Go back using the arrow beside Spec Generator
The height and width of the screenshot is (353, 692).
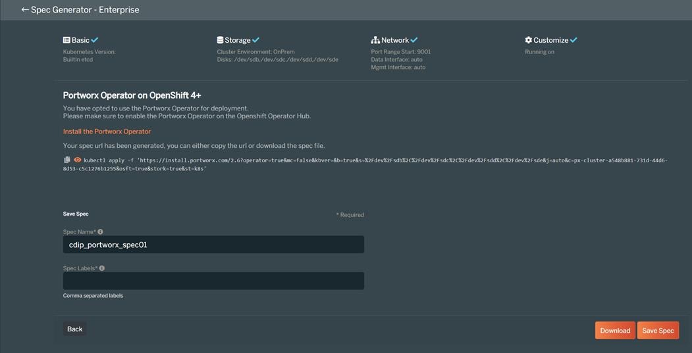pos(25,9)
